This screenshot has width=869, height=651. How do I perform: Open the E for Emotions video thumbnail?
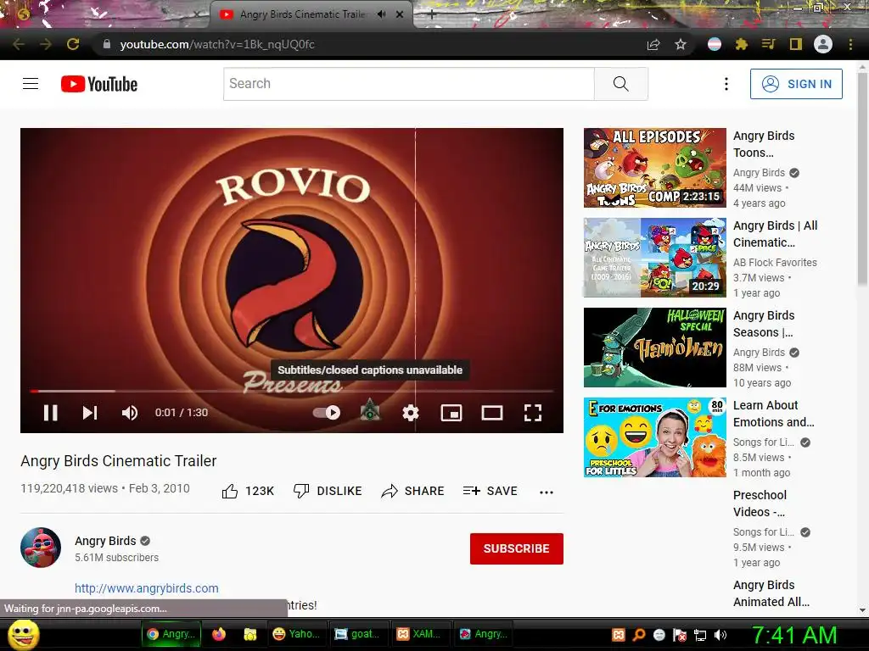(x=654, y=437)
